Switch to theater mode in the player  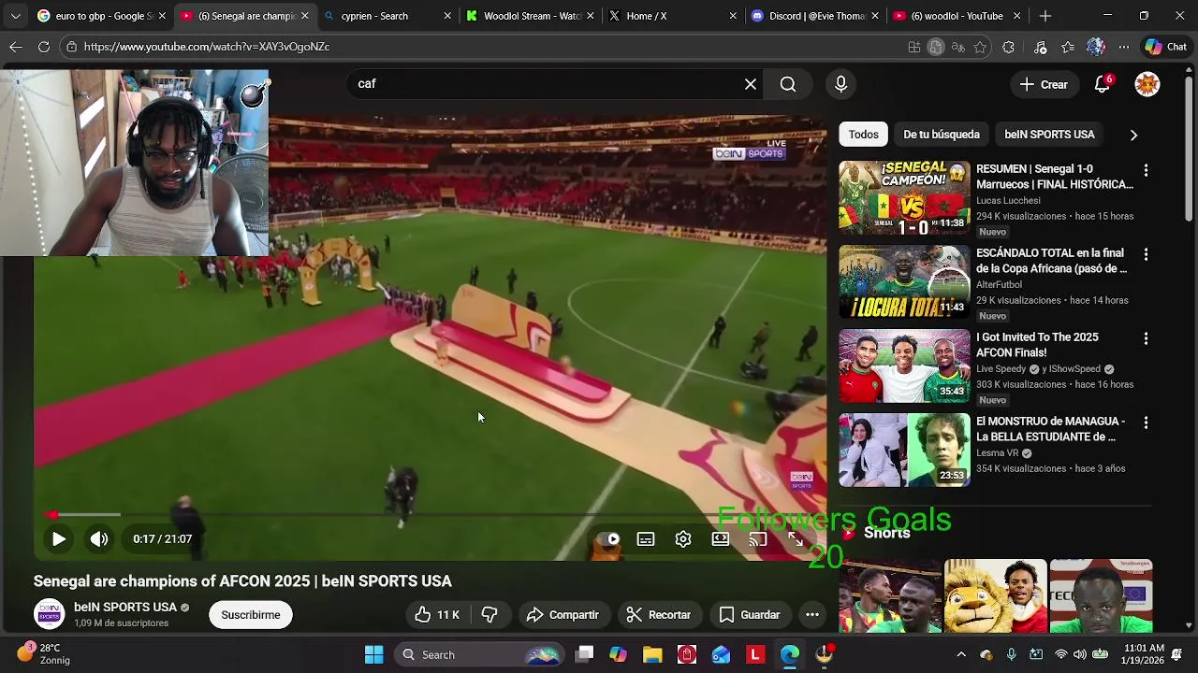(721, 539)
